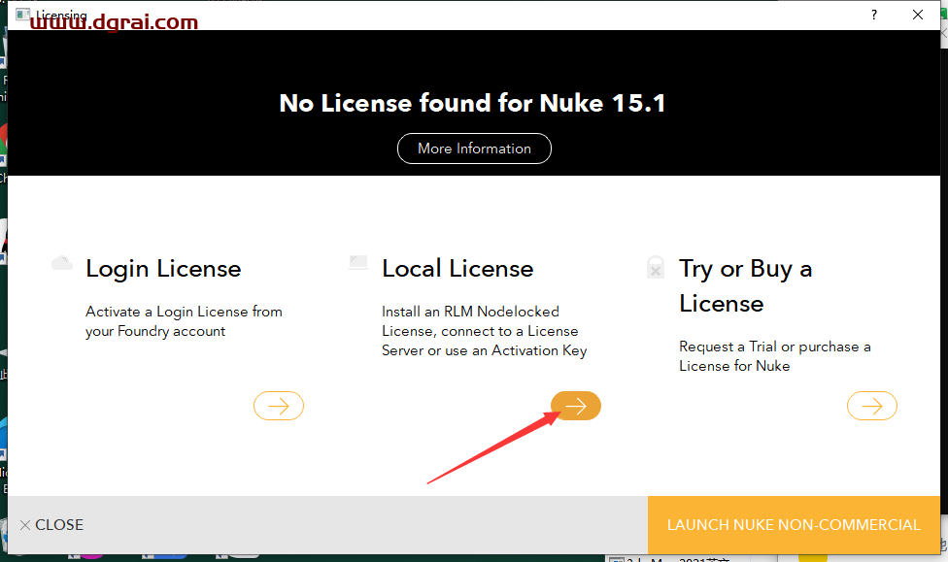Screen dimensions: 948x562
Task: Select the Login License heading
Action: coord(163,269)
